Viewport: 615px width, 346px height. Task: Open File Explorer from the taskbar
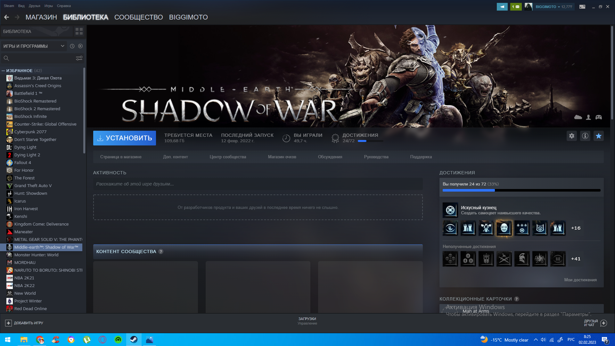24,340
